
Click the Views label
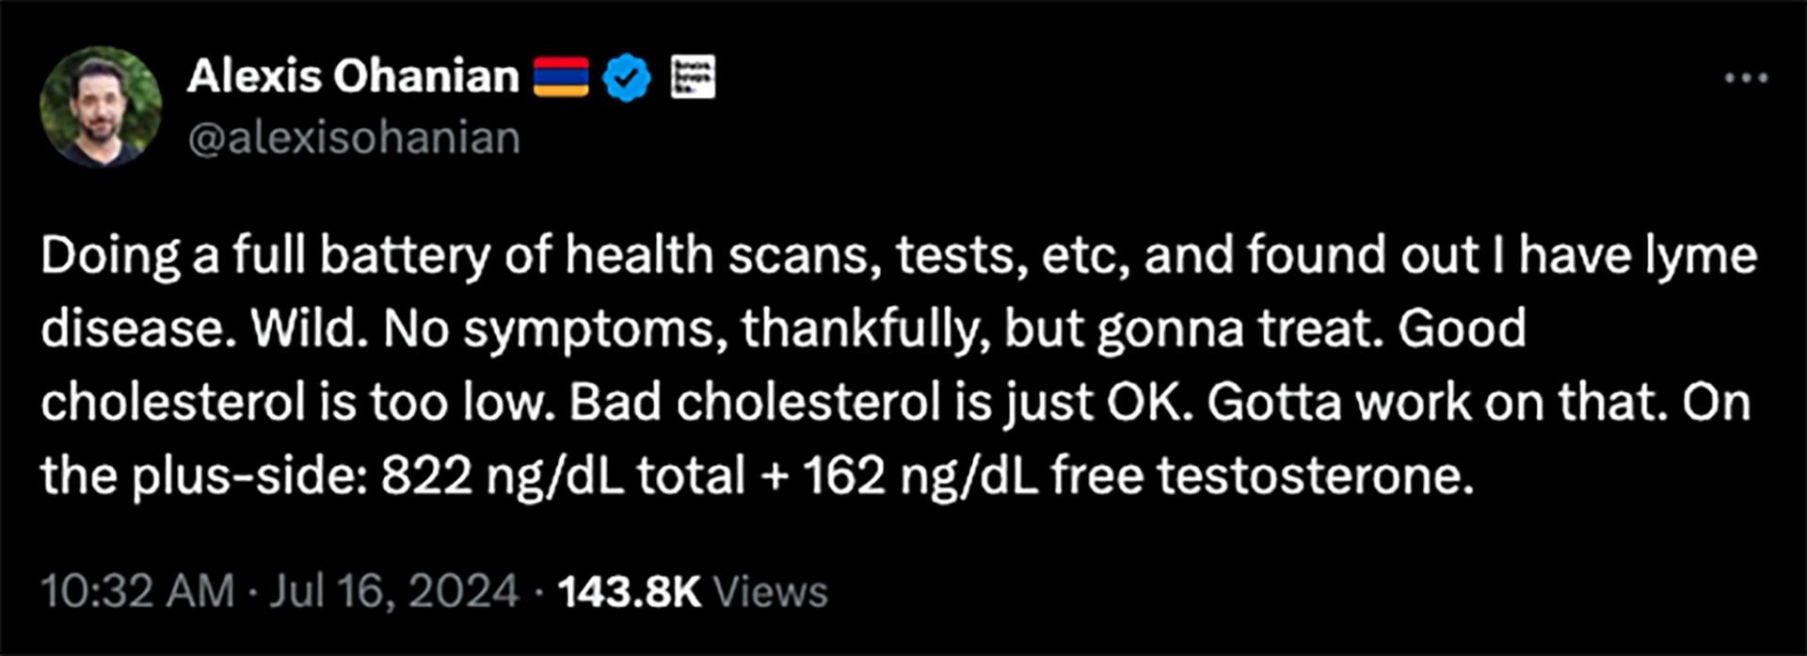click(x=771, y=592)
